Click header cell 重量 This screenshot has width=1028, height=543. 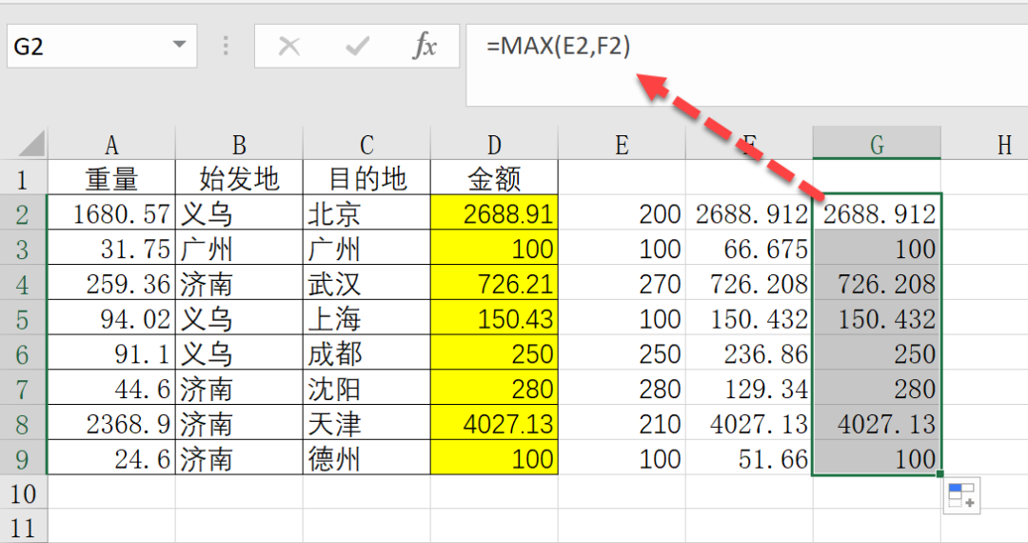pyautogui.click(x=111, y=178)
